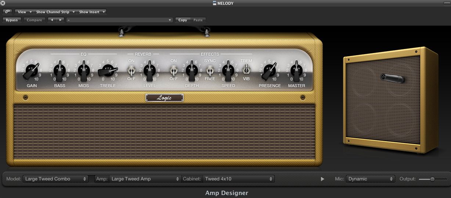Click the disclosure triangle beside Mic
The width and height of the screenshot is (451, 198).
tap(322, 179)
